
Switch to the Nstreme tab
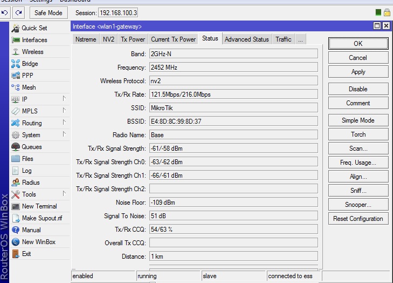coord(86,39)
